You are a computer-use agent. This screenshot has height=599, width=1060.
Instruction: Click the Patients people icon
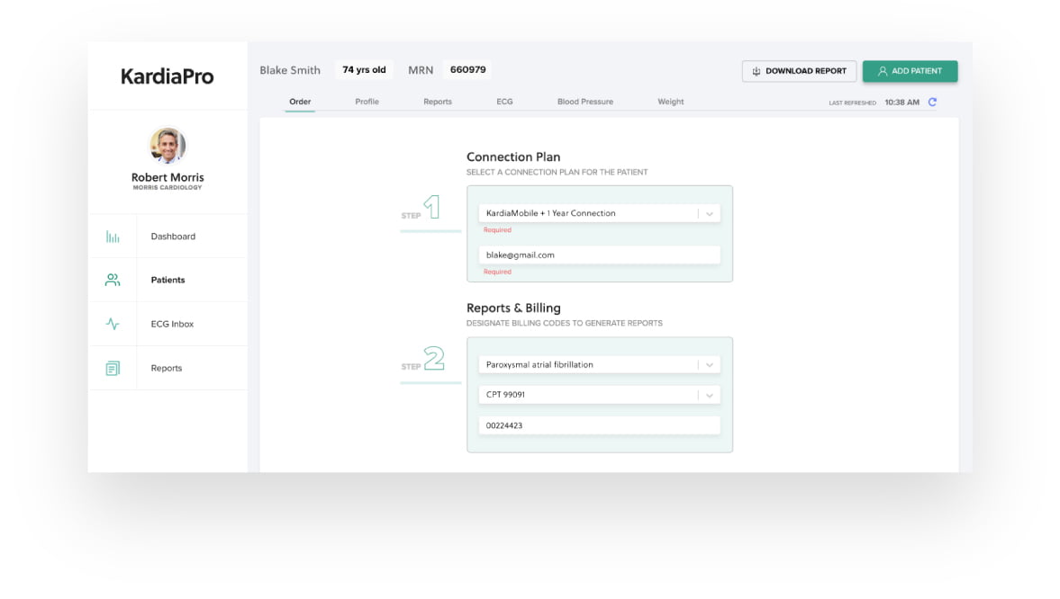click(113, 280)
